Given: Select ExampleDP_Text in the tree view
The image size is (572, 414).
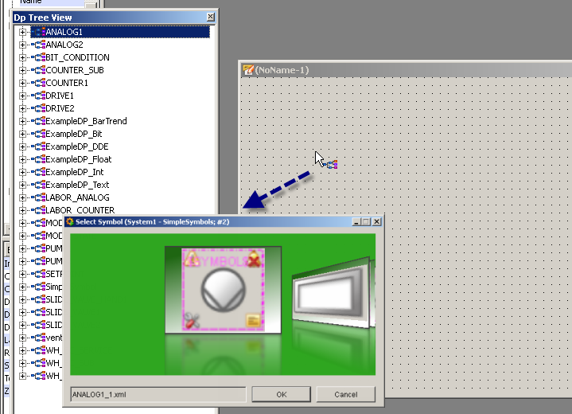Looking at the screenshot, I should pyautogui.click(x=77, y=185).
